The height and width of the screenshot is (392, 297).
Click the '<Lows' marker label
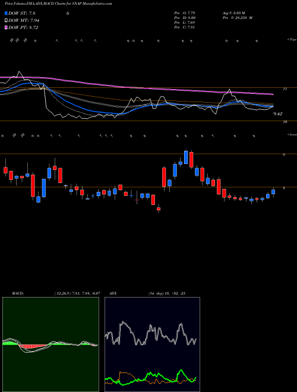coord(292,134)
